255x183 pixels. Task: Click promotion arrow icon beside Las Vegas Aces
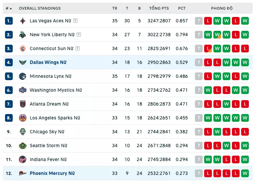(75, 21)
